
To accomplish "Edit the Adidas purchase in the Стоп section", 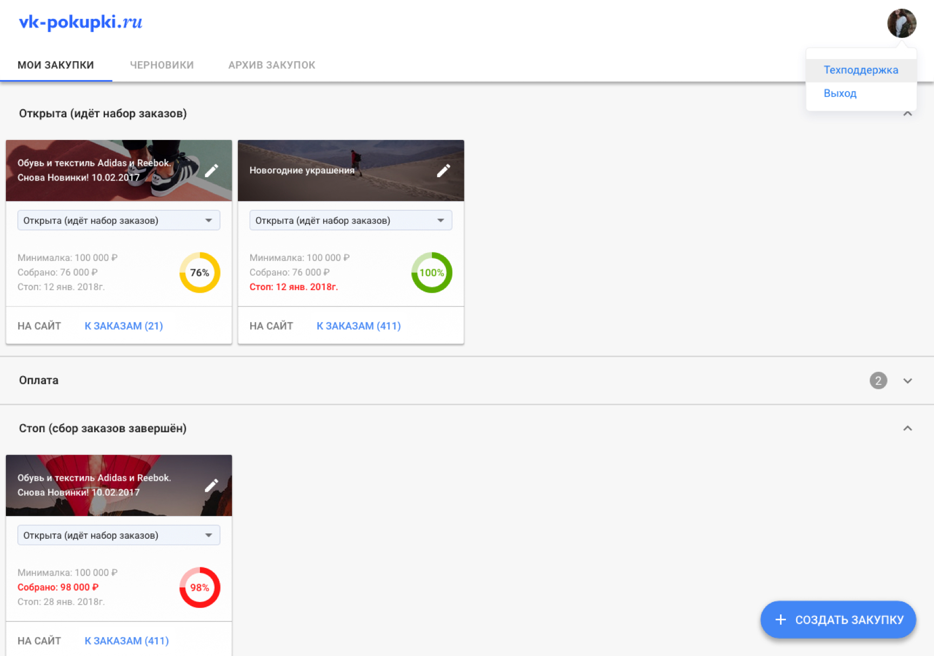I will pos(212,485).
